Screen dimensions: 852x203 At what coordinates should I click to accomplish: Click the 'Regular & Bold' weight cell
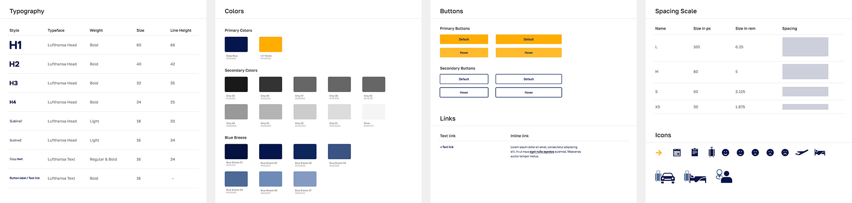(103, 159)
